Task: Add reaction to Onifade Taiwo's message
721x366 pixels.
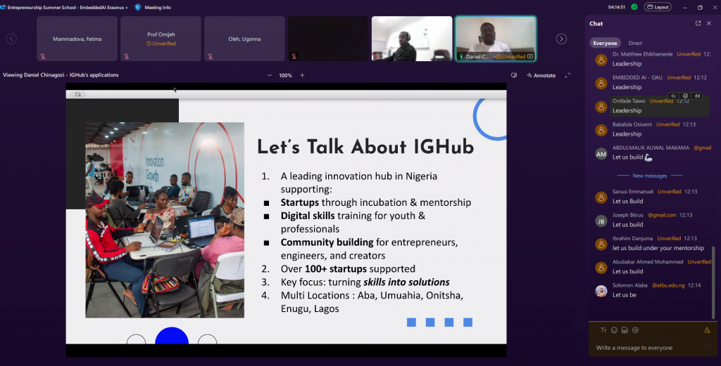Action: (x=685, y=96)
